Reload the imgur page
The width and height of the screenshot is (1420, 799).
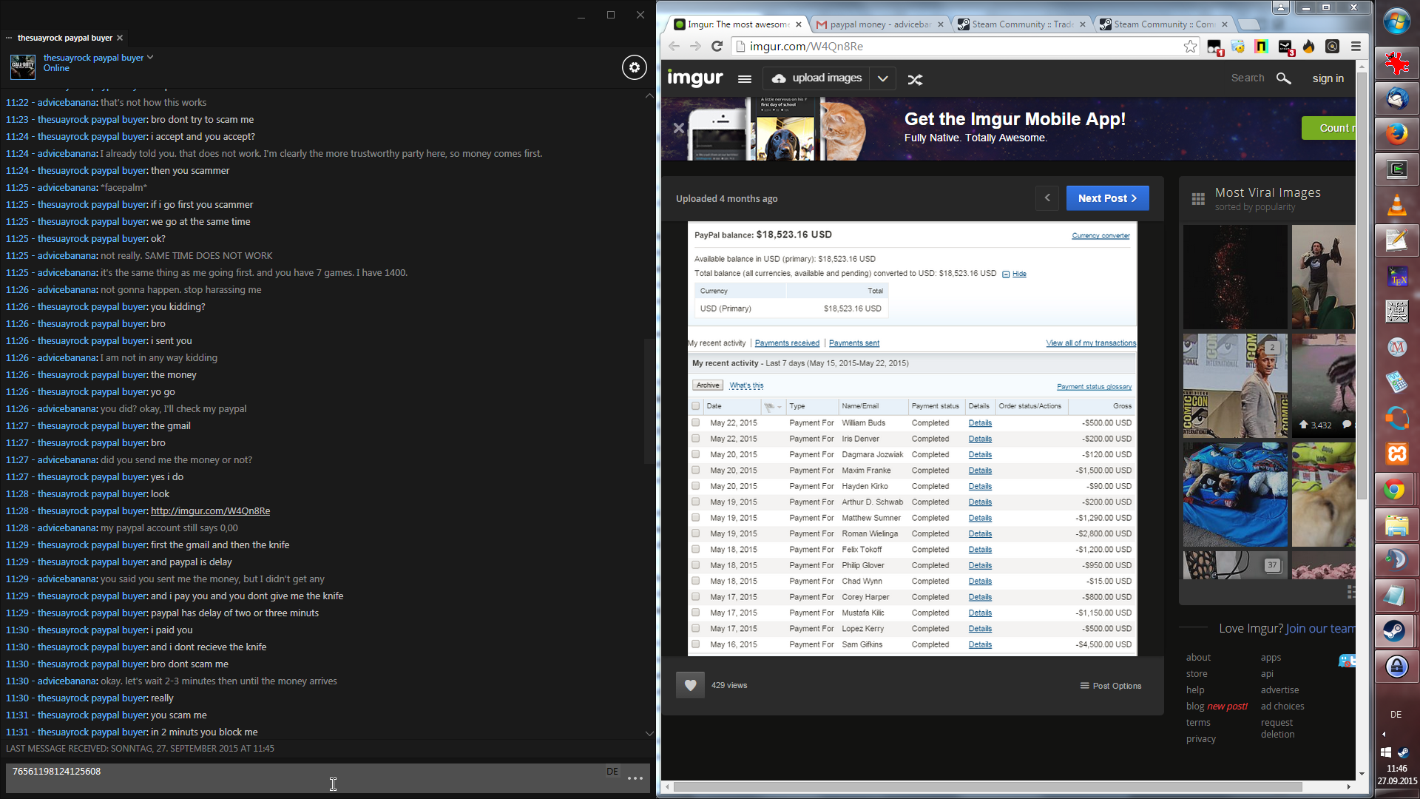pyautogui.click(x=717, y=47)
